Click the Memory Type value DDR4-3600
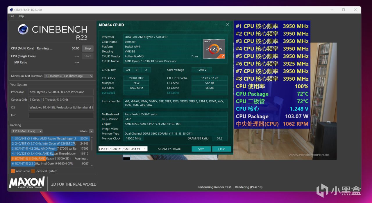The image size is (372, 203). click(x=176, y=134)
